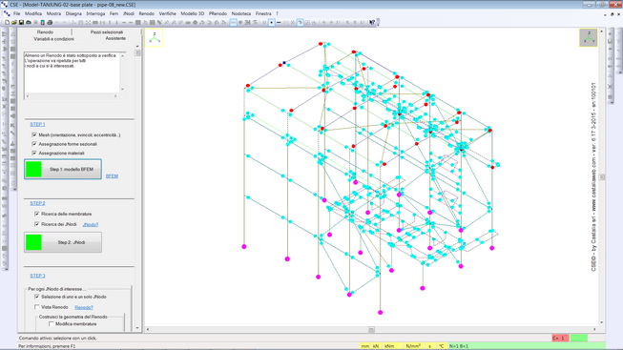Tick the Modifica membrature checkbox
Viewport: 623px width, 350px height.
pos(52,324)
